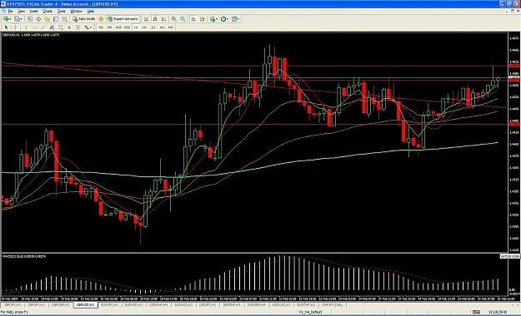Click the H1_H4_Default profile in status bar
This screenshot has height=316, width=521.
coord(310,312)
